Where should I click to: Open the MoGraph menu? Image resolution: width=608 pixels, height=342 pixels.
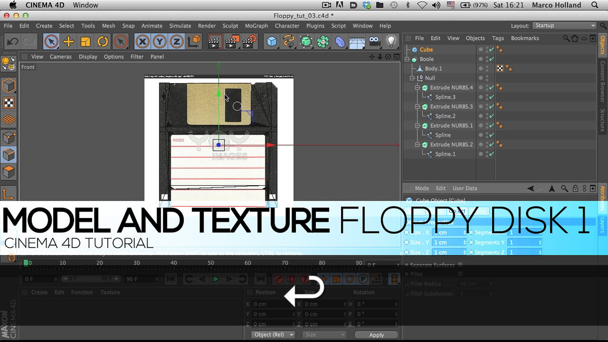tap(256, 26)
